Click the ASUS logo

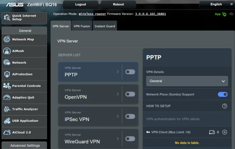[15, 5]
